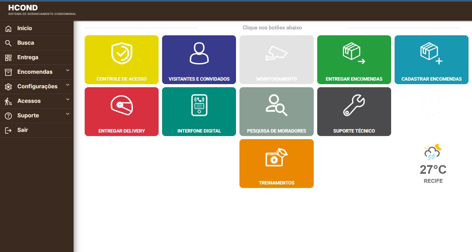
Task: Click the Pesquisa de Moradores label text
Action: click(x=277, y=131)
